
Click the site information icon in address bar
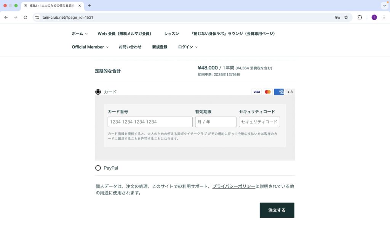[x=37, y=17]
